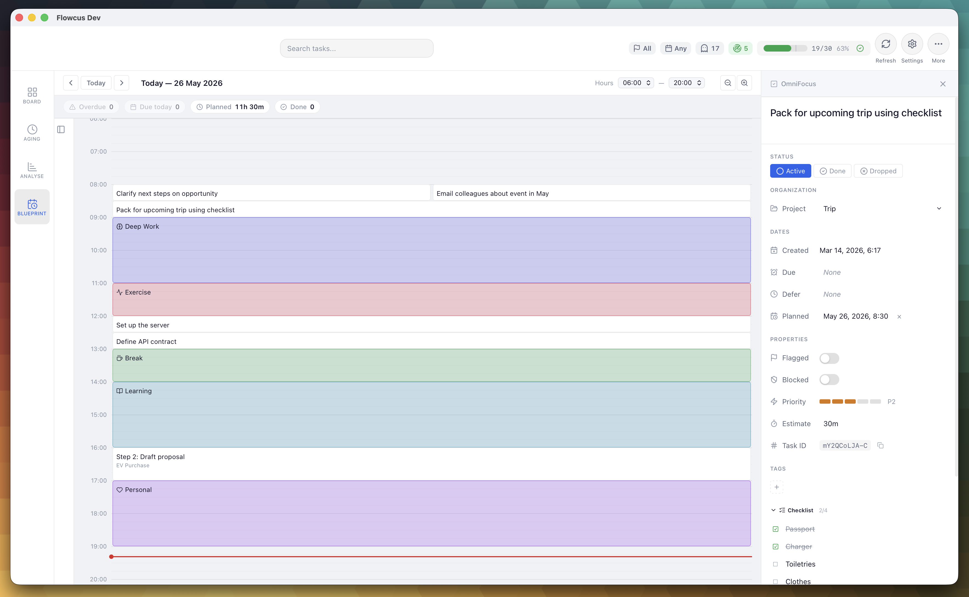Click the task title in detail panel
This screenshot has width=969, height=597.
pos(856,113)
